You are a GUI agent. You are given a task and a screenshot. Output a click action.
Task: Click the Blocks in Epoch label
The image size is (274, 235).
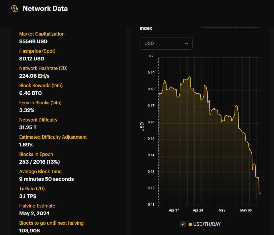pyautogui.click(x=36, y=154)
